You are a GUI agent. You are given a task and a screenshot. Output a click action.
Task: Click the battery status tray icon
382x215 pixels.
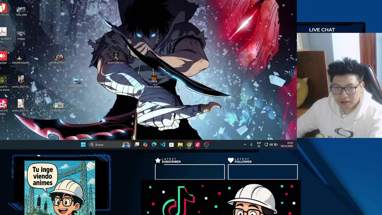click(x=276, y=145)
